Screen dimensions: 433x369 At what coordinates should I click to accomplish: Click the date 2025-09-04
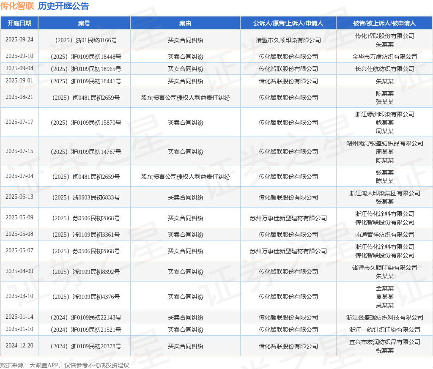pos(19,68)
